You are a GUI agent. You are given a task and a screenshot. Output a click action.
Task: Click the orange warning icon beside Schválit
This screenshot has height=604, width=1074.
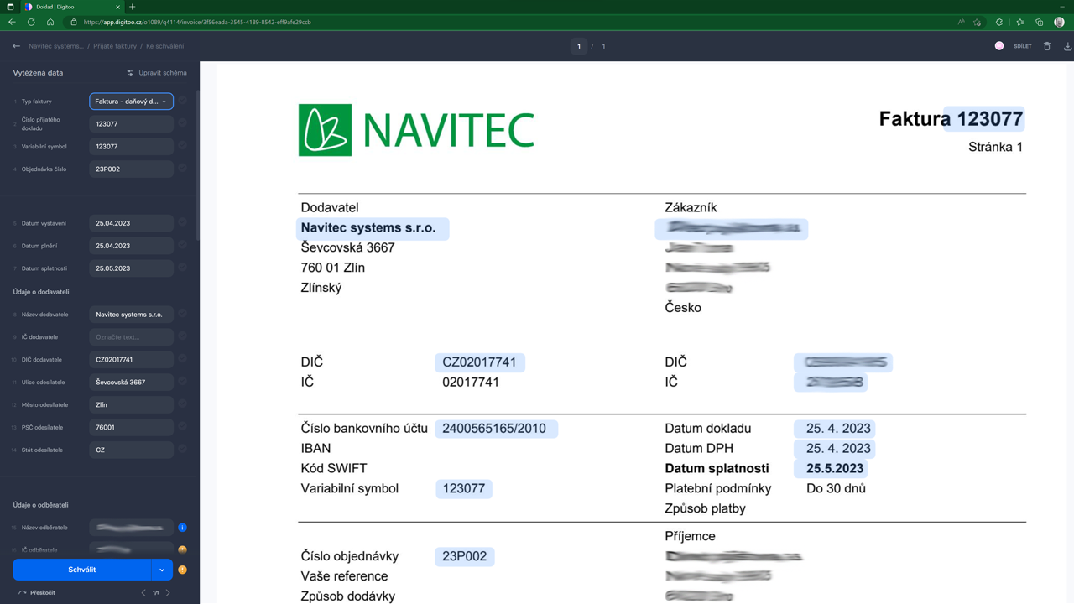(182, 570)
